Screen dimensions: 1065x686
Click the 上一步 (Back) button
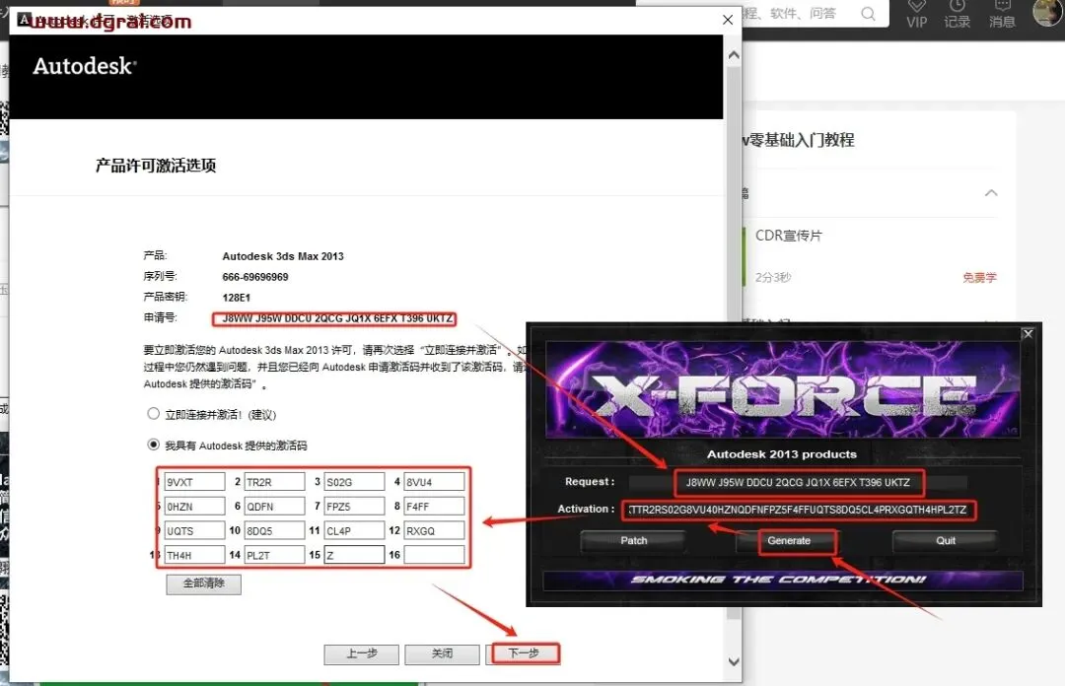click(x=361, y=653)
